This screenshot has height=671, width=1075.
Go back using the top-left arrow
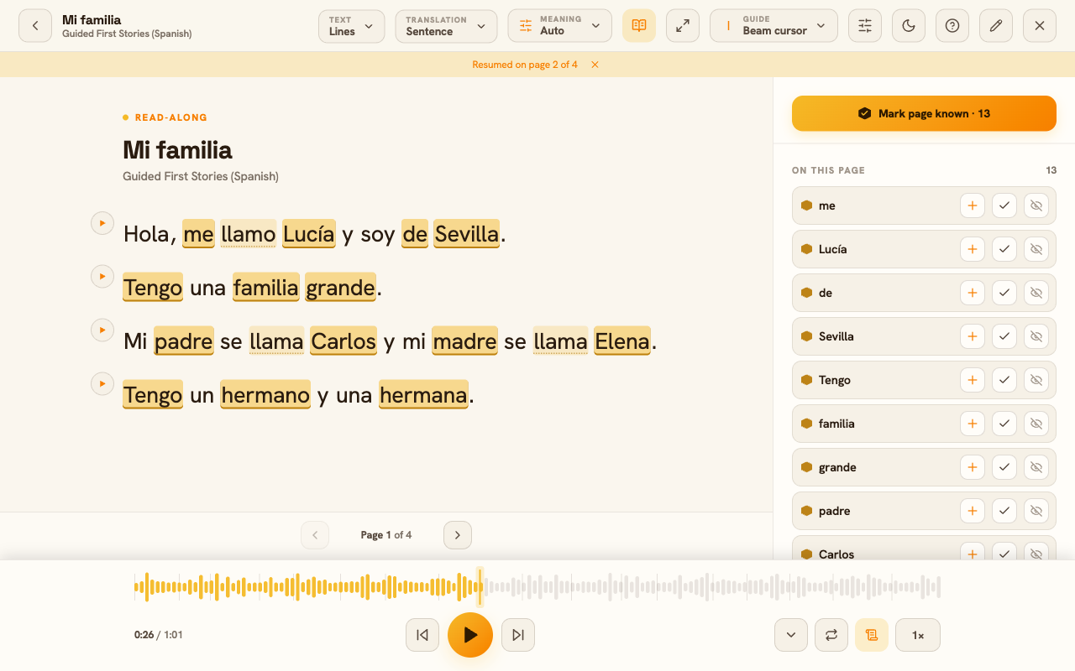click(x=35, y=26)
